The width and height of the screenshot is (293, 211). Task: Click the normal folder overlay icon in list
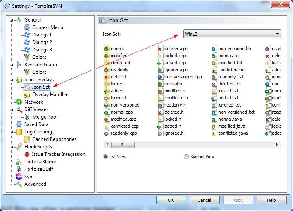coord(107,49)
